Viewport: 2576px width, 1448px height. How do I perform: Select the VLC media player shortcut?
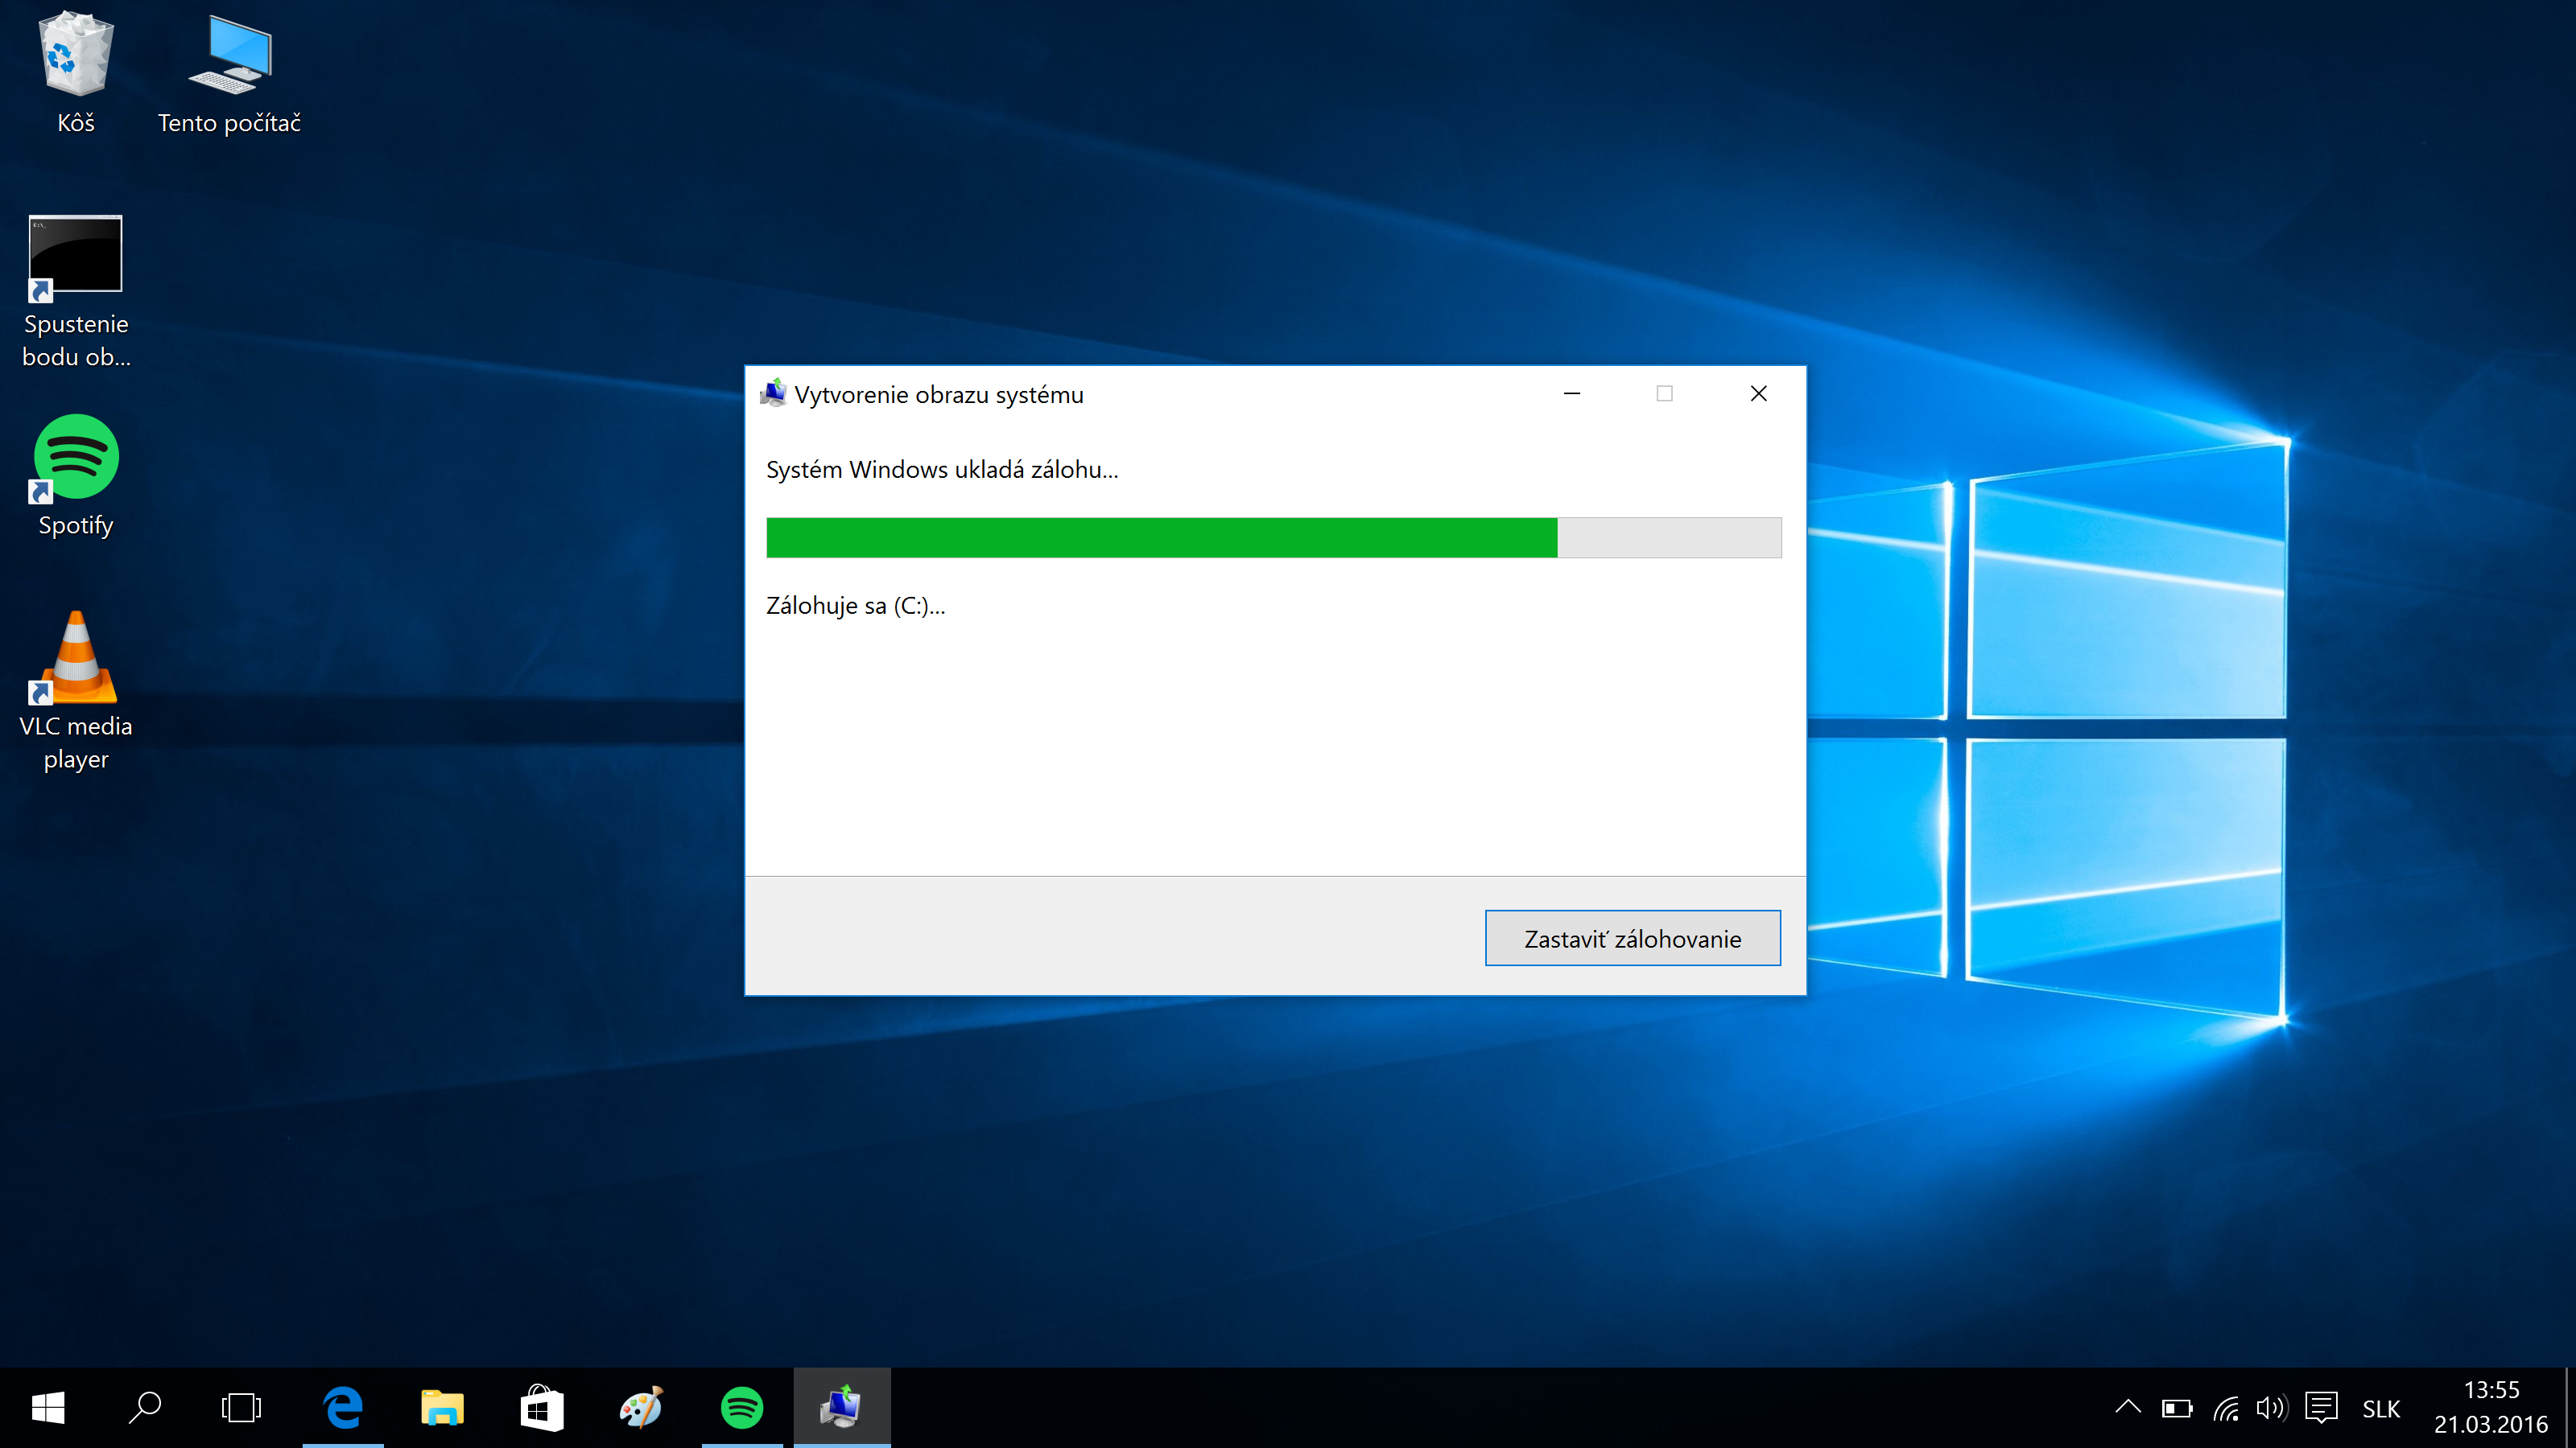pyautogui.click(x=76, y=692)
